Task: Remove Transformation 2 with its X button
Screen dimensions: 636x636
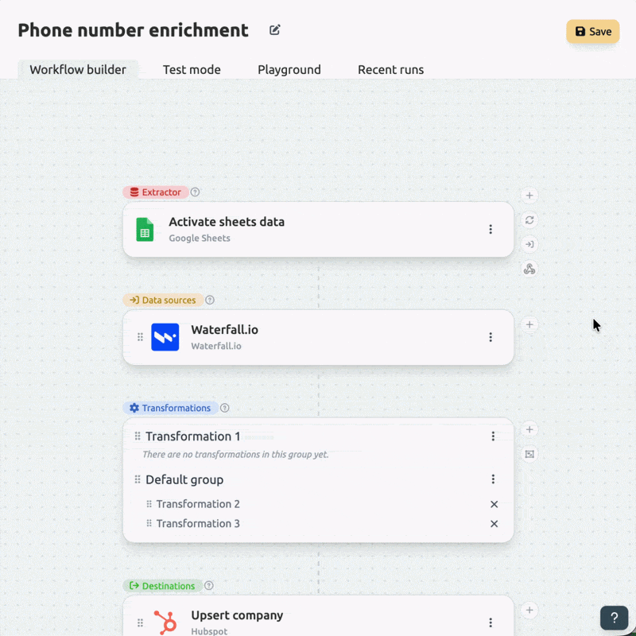Action: tap(494, 504)
